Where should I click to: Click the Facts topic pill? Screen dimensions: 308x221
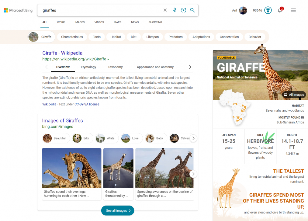97,37
